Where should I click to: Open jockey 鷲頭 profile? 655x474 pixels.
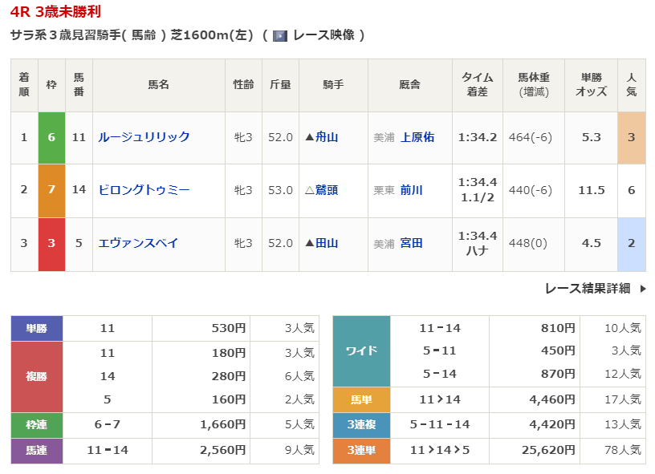(327, 190)
